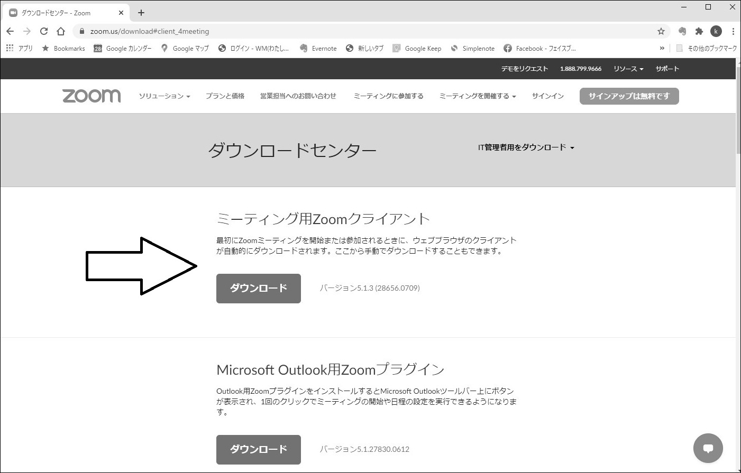
Task: Open the browser extensions puzzle icon
Action: [x=699, y=31]
